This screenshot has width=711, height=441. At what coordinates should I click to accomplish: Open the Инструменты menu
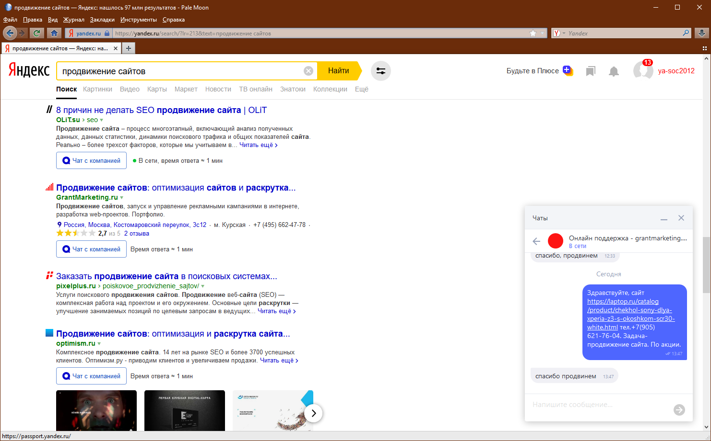pos(139,20)
